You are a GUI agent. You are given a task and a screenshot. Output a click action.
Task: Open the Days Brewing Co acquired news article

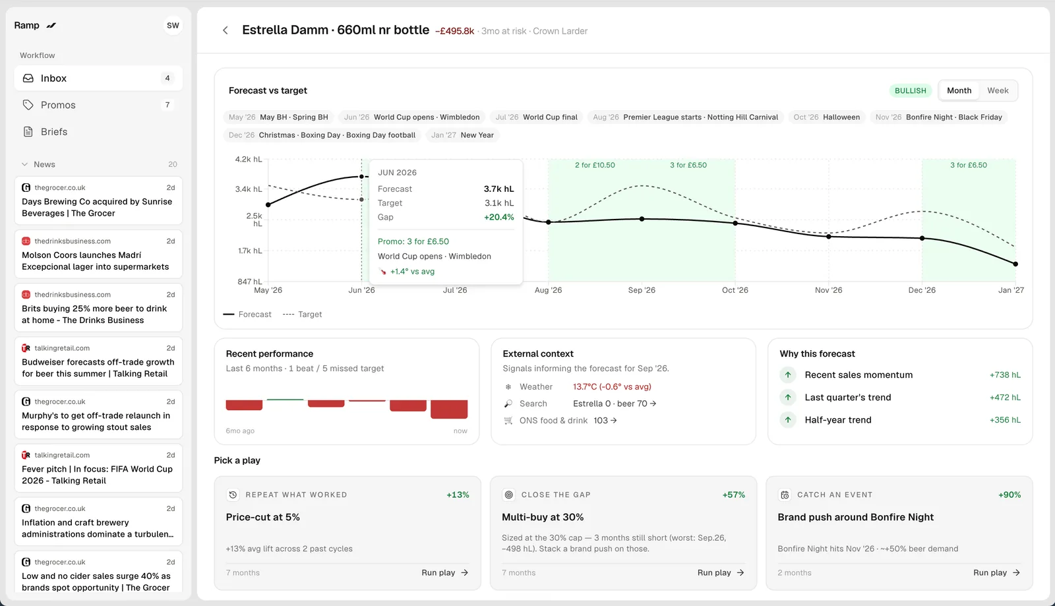(x=98, y=200)
